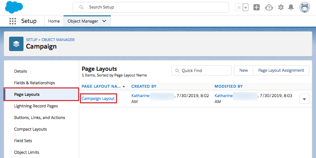Click the '1 Items, Sorted by Page Layout Name' text

pos(114,75)
